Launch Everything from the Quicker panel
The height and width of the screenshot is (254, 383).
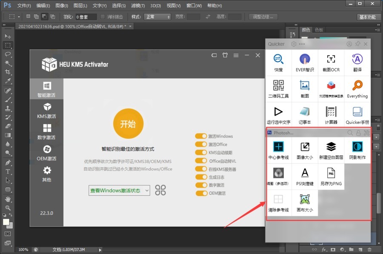357,89
